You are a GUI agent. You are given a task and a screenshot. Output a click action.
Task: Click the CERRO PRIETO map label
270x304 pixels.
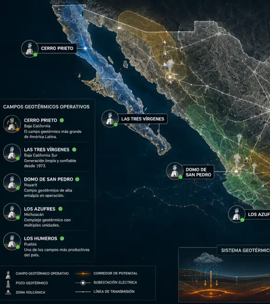(57, 48)
